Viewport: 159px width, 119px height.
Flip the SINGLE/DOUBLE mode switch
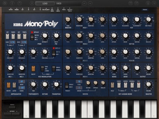click(x=54, y=69)
